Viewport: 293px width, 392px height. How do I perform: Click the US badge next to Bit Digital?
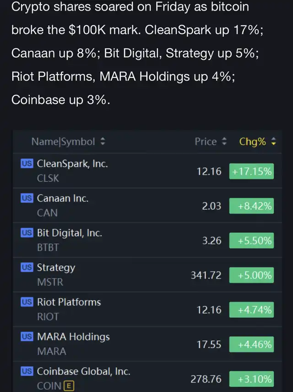[27, 233]
